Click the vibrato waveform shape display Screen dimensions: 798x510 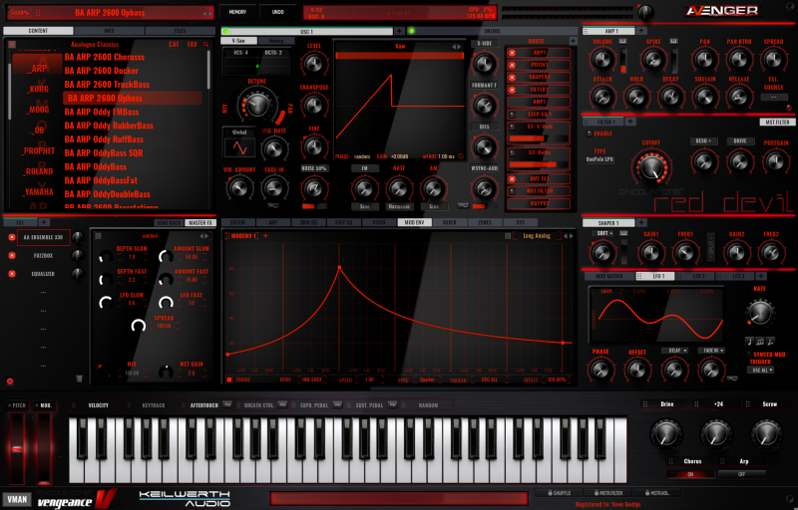(x=239, y=147)
